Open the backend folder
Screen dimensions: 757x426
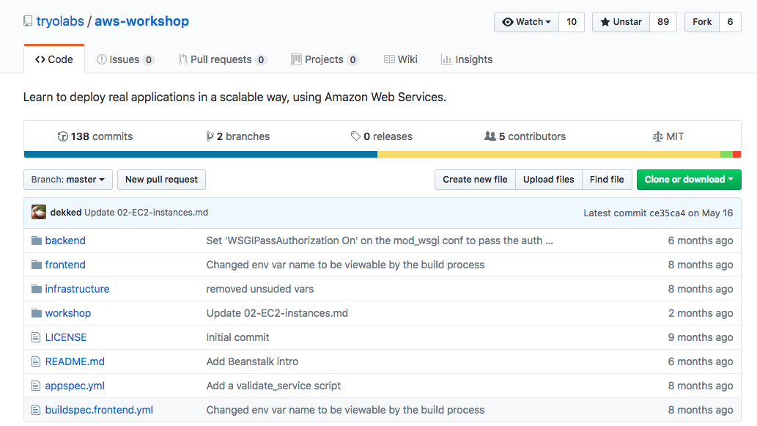click(65, 240)
